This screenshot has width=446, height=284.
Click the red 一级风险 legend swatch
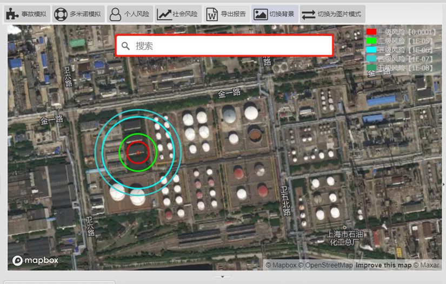pyautogui.click(x=371, y=32)
